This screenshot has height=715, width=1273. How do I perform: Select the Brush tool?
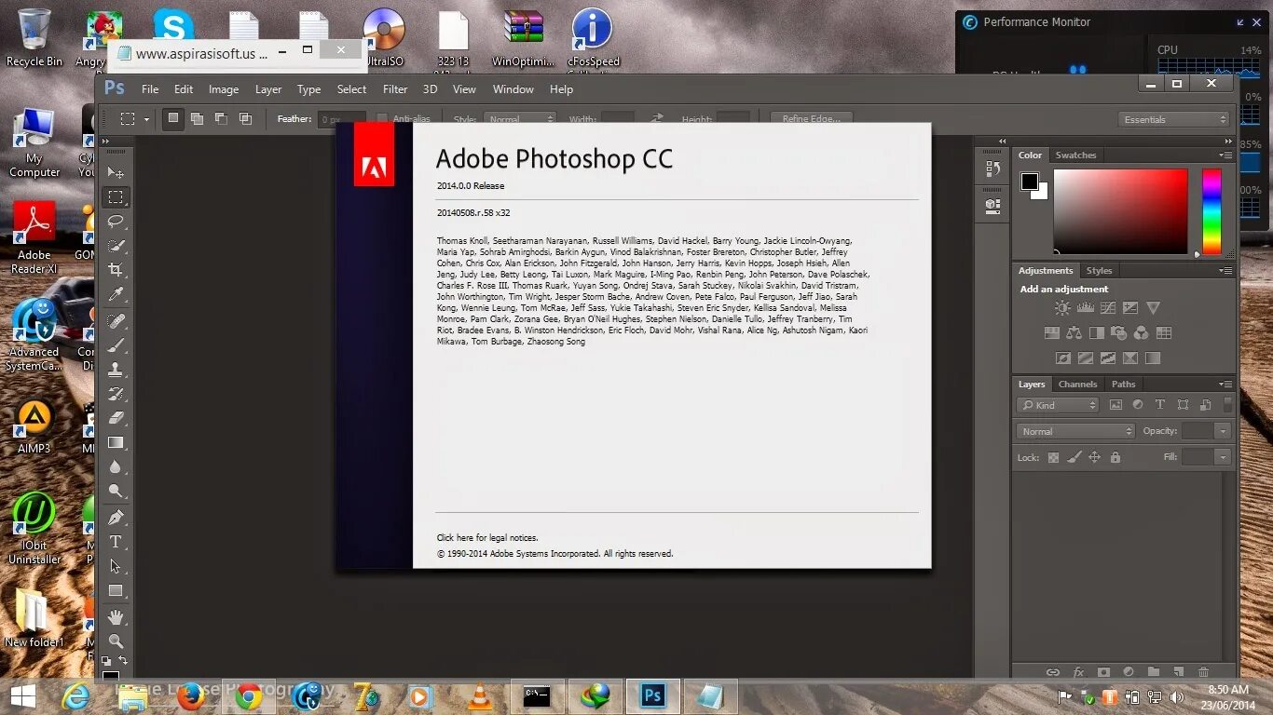pyautogui.click(x=116, y=345)
